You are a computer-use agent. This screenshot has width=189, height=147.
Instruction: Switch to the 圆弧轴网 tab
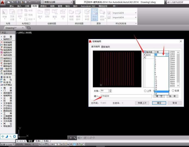tap(105, 47)
